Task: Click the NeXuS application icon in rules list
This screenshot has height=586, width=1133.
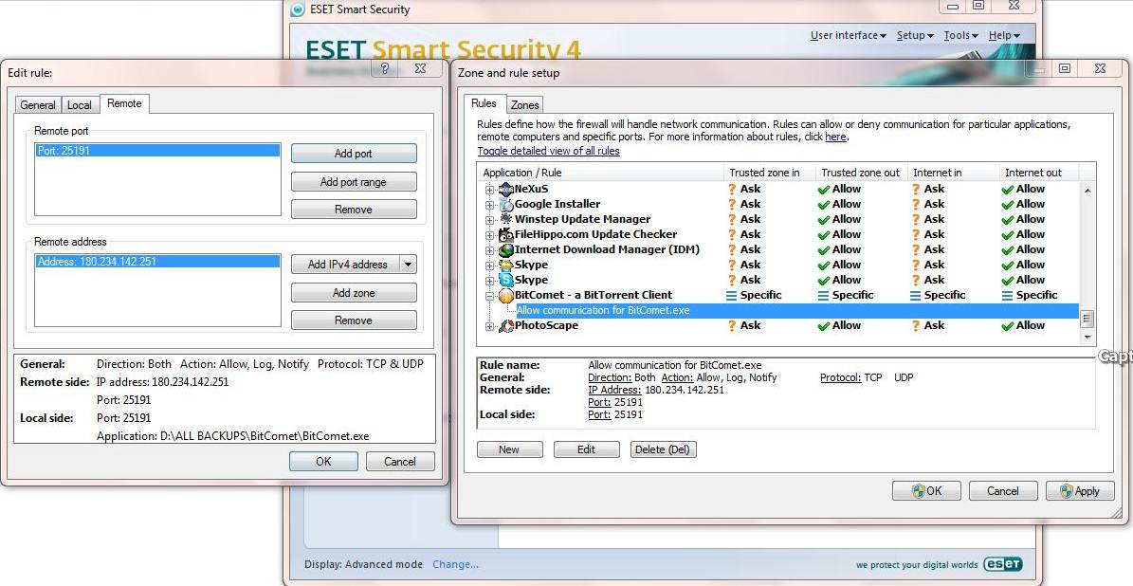Action: point(505,190)
